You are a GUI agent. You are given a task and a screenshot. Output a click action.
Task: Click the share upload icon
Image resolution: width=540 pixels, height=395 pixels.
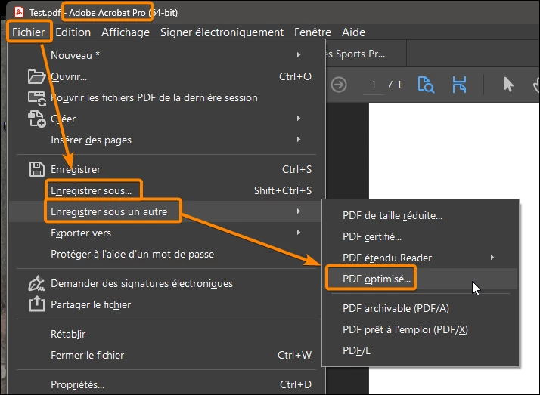point(37,304)
